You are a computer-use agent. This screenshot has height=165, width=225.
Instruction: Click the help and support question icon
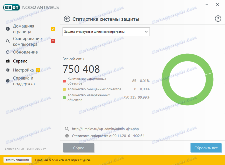(x=8, y=81)
